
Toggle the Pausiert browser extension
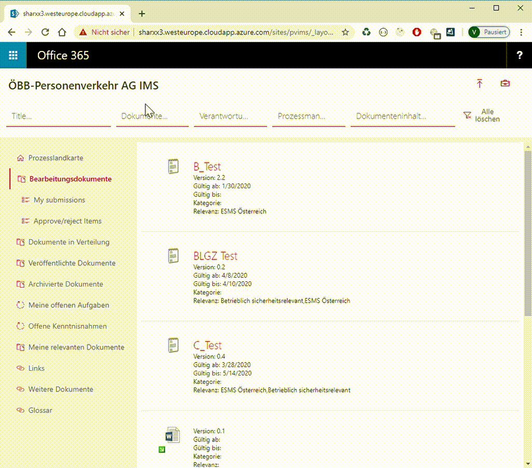coord(488,32)
